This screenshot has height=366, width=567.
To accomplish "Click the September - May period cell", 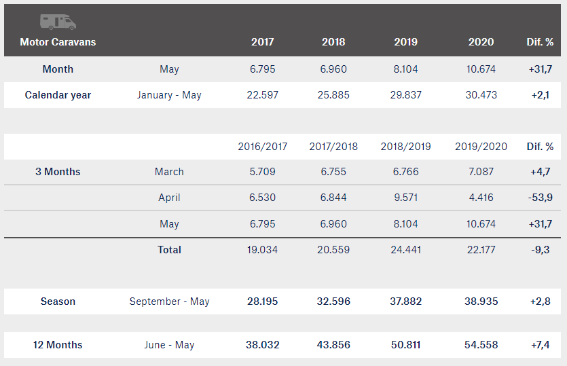I will tap(169, 301).
